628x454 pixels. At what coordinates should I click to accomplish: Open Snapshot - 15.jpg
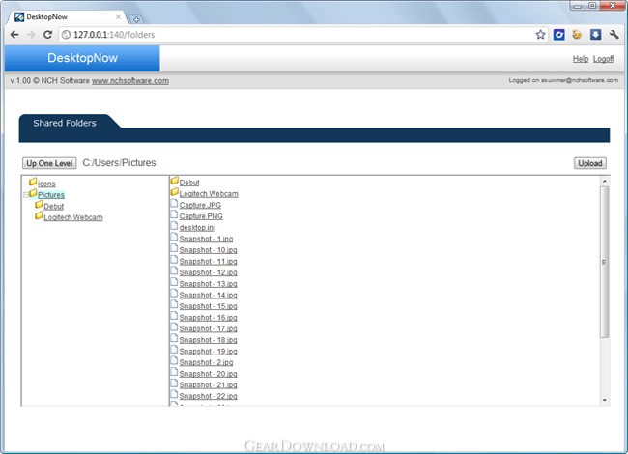208,306
